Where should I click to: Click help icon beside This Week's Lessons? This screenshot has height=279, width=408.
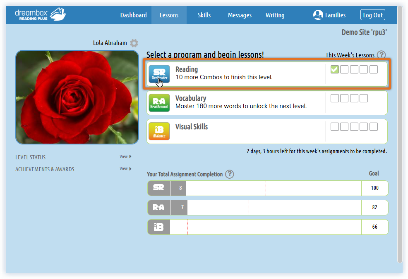[381, 55]
